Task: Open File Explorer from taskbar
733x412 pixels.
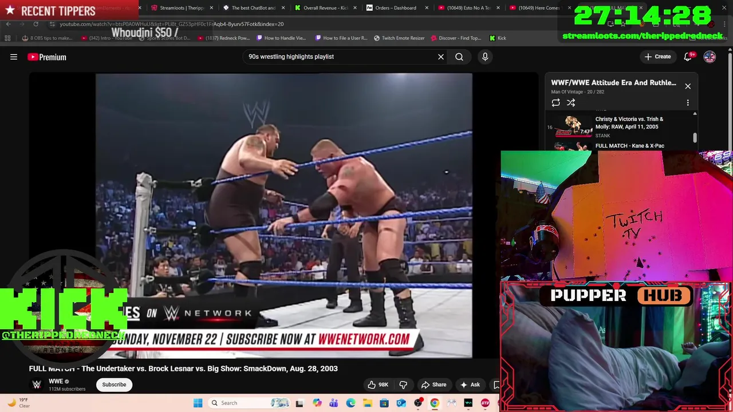Action: pyautogui.click(x=367, y=403)
